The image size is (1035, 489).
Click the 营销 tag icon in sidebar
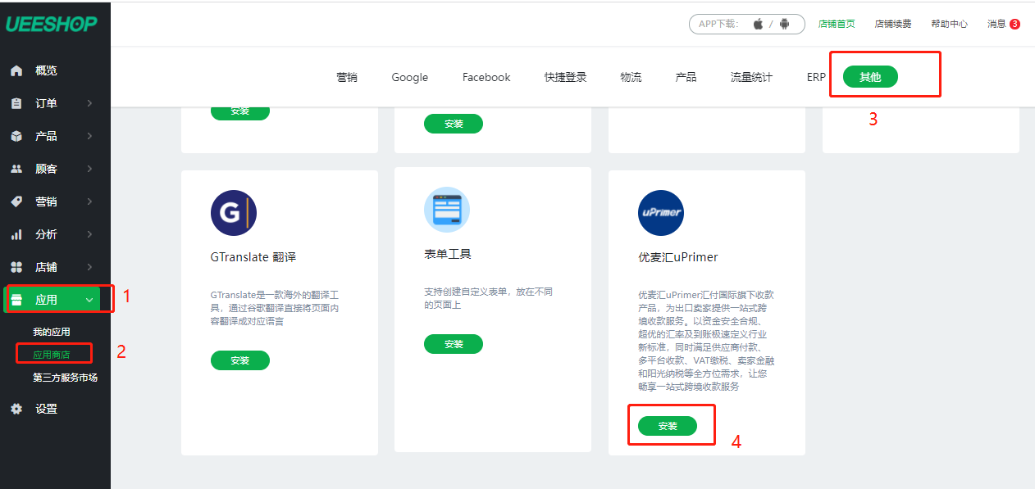[16, 202]
